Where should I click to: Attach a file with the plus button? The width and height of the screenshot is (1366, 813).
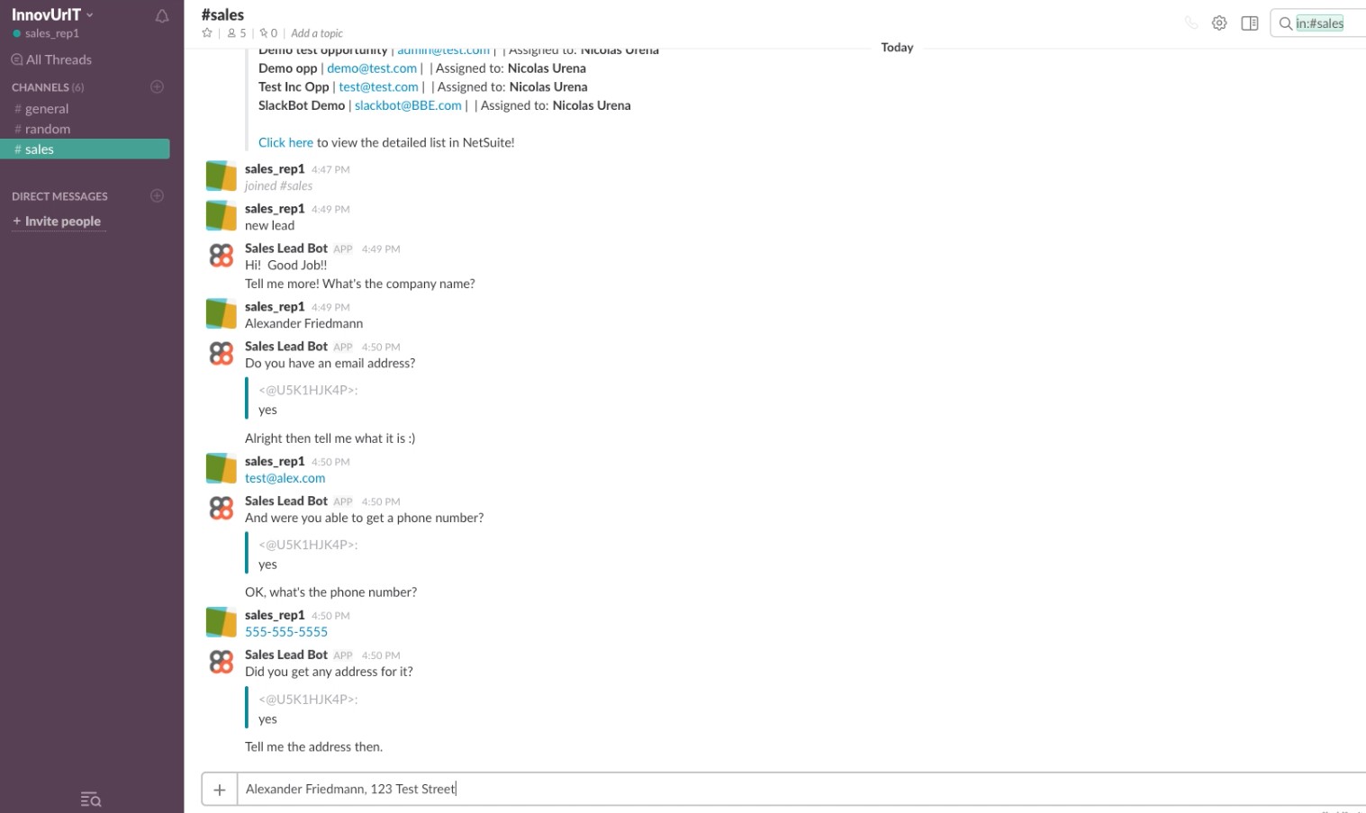tap(219, 790)
